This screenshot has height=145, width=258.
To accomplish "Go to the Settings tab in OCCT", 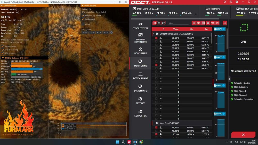I will point(140,101).
